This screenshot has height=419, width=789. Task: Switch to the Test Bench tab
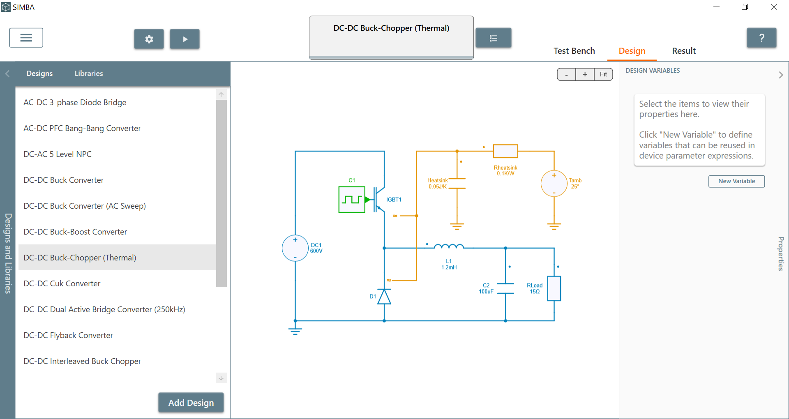pyautogui.click(x=574, y=51)
